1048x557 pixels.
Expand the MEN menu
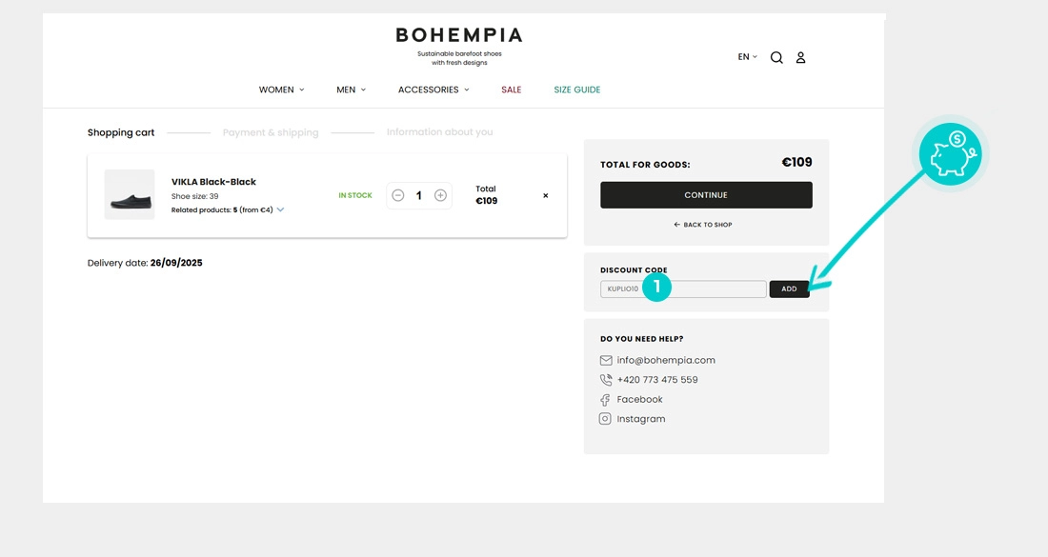(x=351, y=90)
